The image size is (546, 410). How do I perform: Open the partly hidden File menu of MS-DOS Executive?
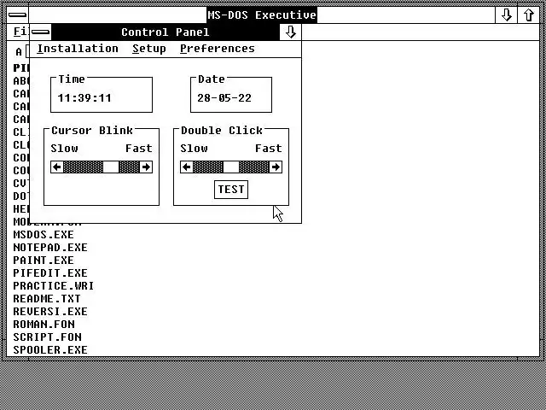[20, 32]
